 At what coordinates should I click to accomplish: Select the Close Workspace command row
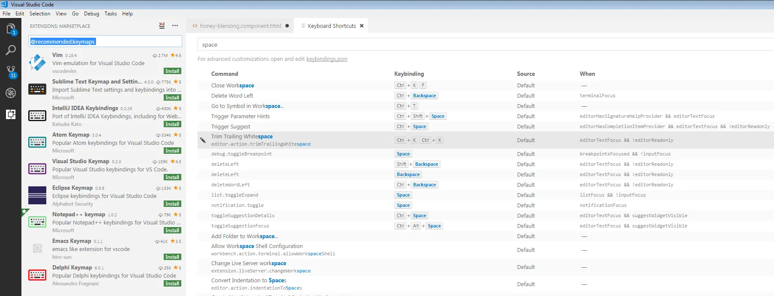coord(486,85)
